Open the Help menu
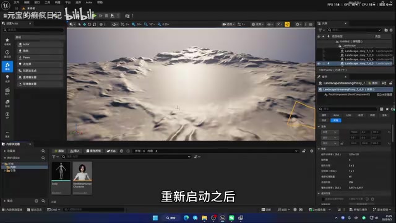This screenshot has height=223, width=396. tap(100, 2)
